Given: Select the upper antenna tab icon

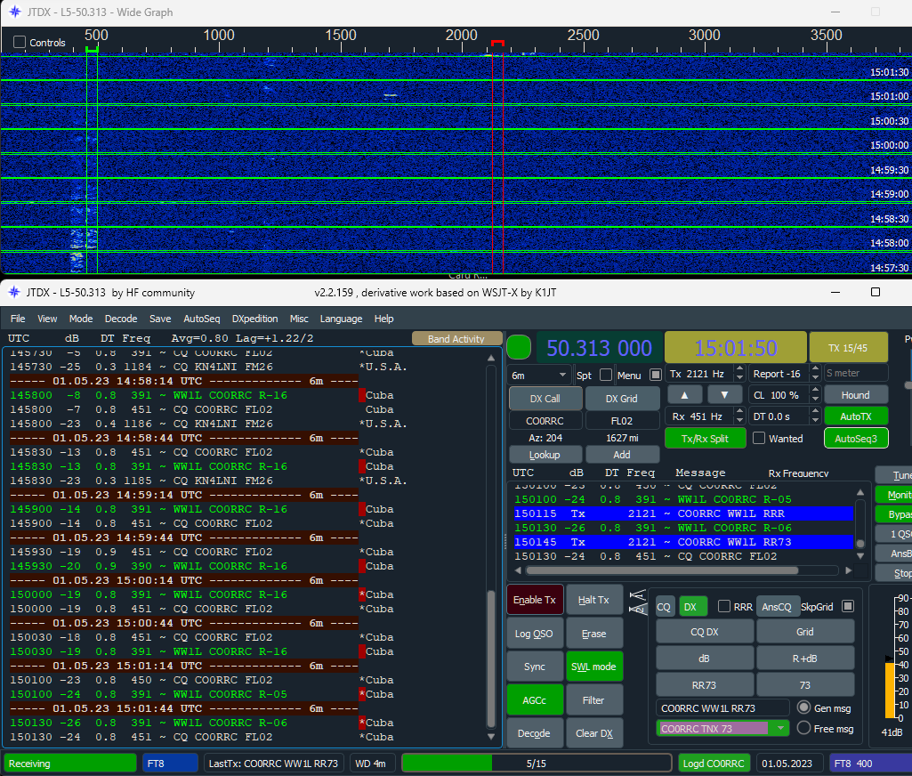Looking at the screenshot, I should point(638,595).
